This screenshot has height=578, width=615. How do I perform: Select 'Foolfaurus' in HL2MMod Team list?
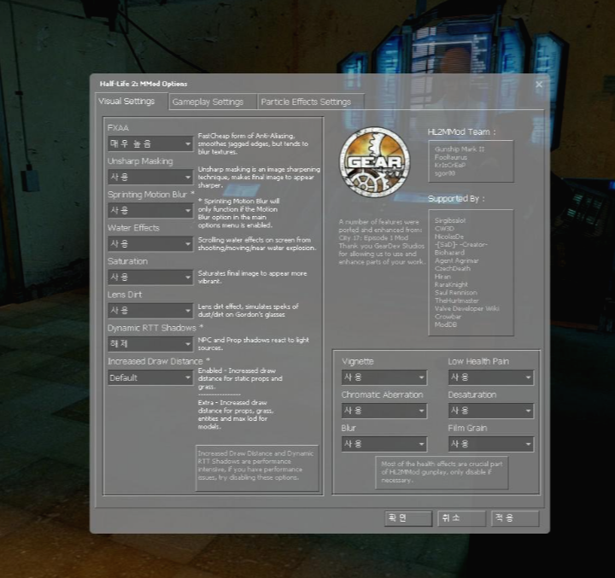pyautogui.click(x=451, y=157)
